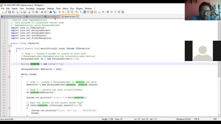Click Run Macro Multiple Times icon
The width and height of the screenshot is (221, 124).
coord(119,12)
